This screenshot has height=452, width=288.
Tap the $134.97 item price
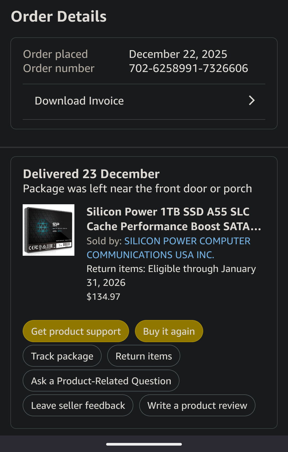(x=103, y=297)
